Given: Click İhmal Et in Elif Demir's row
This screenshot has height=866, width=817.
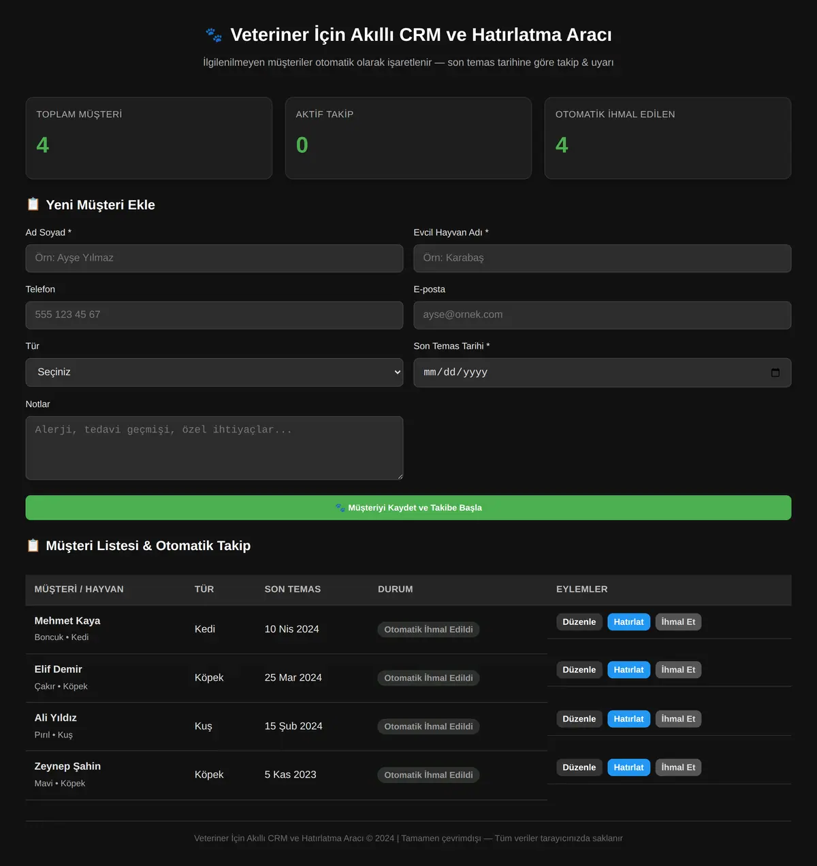Looking at the screenshot, I should point(678,670).
